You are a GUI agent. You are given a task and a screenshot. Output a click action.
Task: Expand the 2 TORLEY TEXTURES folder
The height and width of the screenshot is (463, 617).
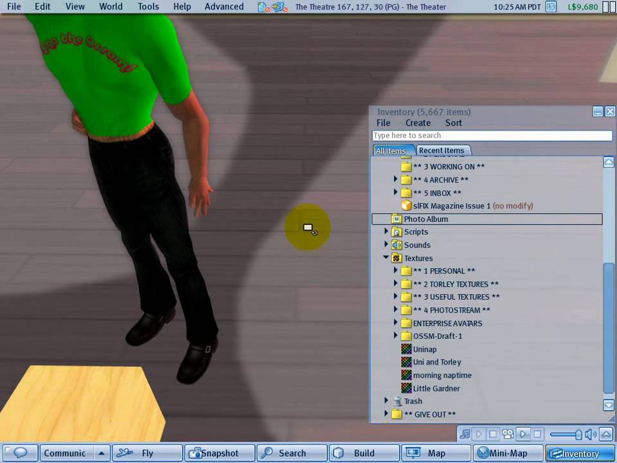[x=395, y=284]
